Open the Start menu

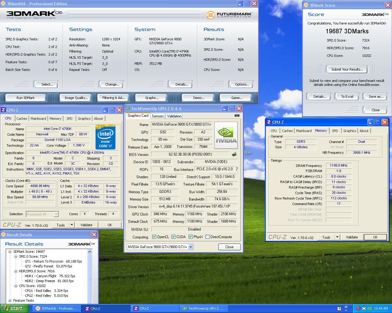(15, 308)
